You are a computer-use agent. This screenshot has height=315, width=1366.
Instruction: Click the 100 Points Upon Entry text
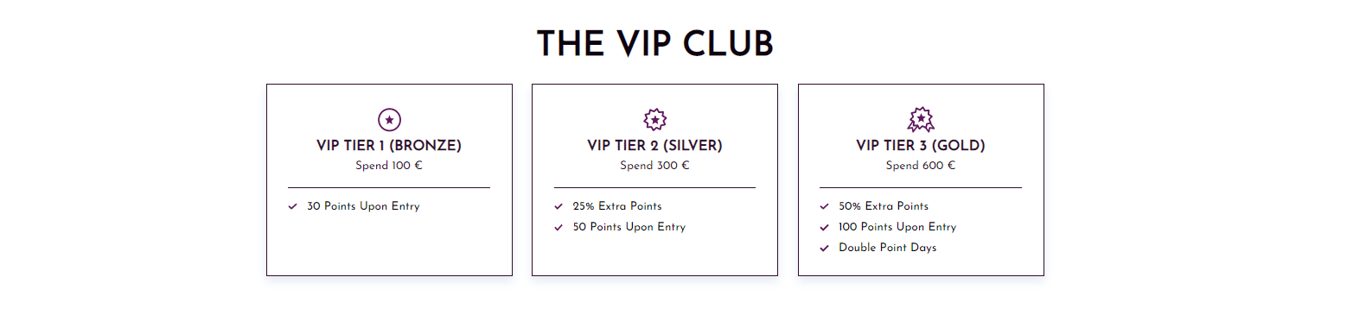pos(897,227)
